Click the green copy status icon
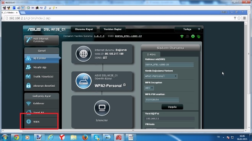Screen dimensions: 252x141 [x=199, y=36]
